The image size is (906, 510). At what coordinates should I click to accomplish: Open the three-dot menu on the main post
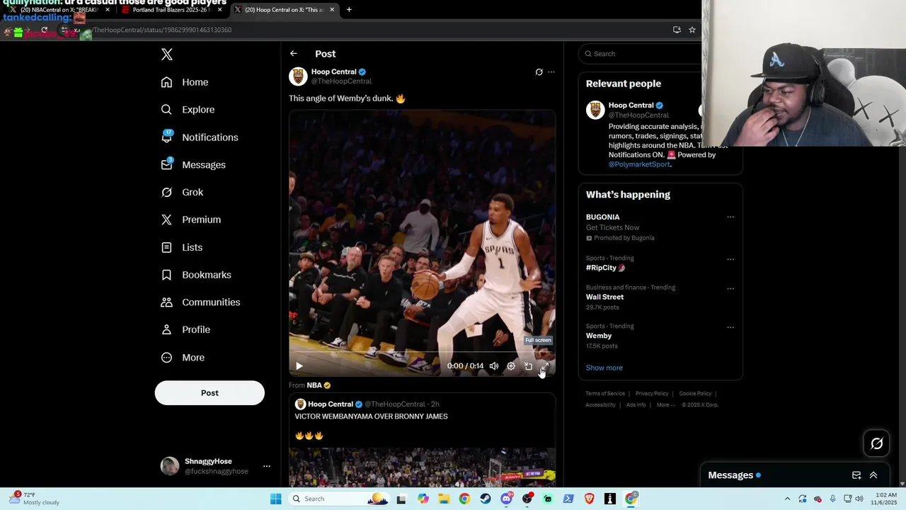point(551,72)
